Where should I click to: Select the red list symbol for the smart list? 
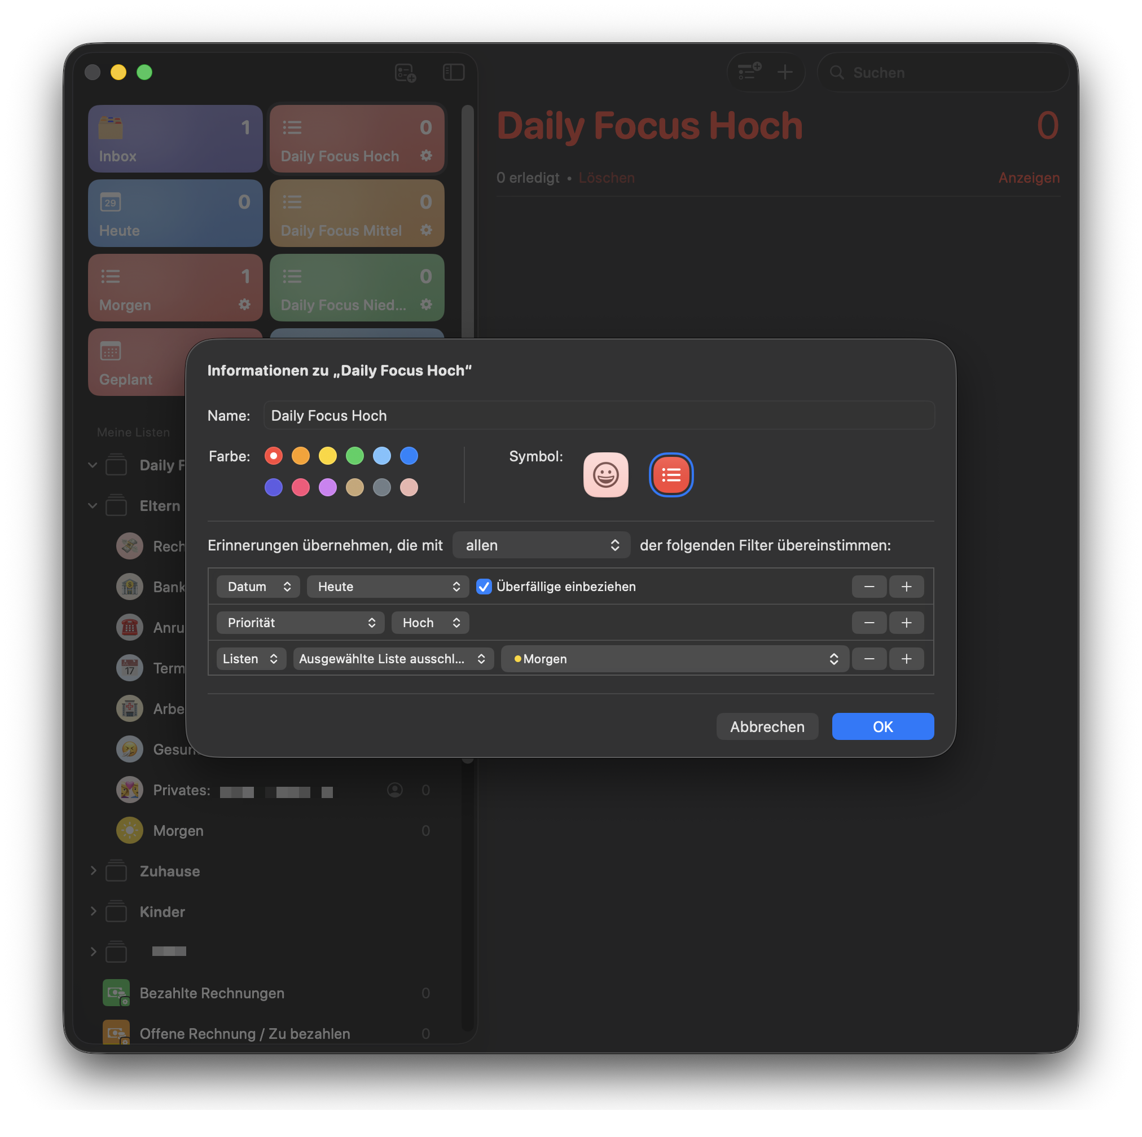(x=670, y=474)
